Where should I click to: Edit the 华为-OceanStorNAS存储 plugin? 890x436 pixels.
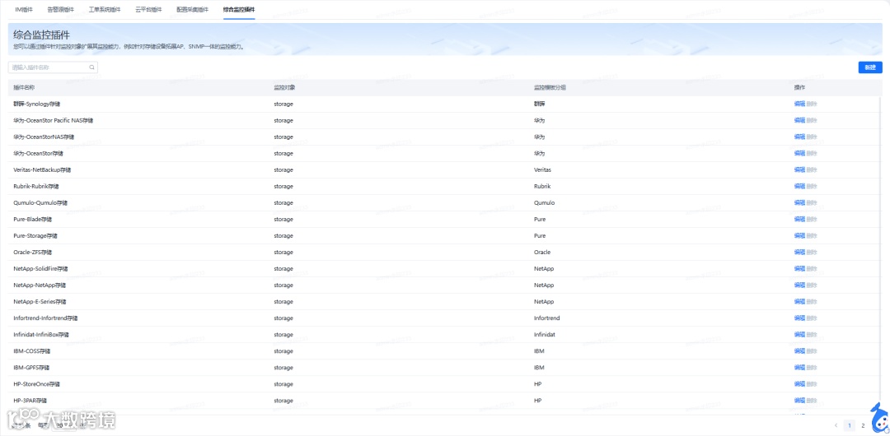(799, 137)
